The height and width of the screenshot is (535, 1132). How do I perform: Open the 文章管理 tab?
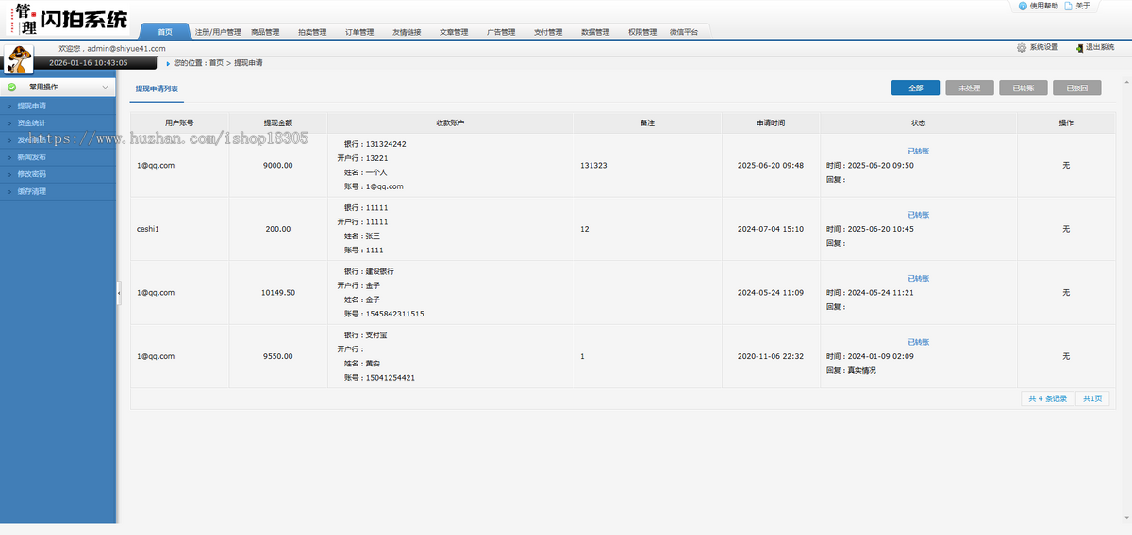point(454,32)
